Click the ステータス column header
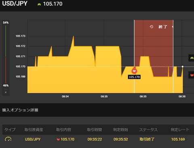The height and width of the screenshot is (148, 194). 148,129
